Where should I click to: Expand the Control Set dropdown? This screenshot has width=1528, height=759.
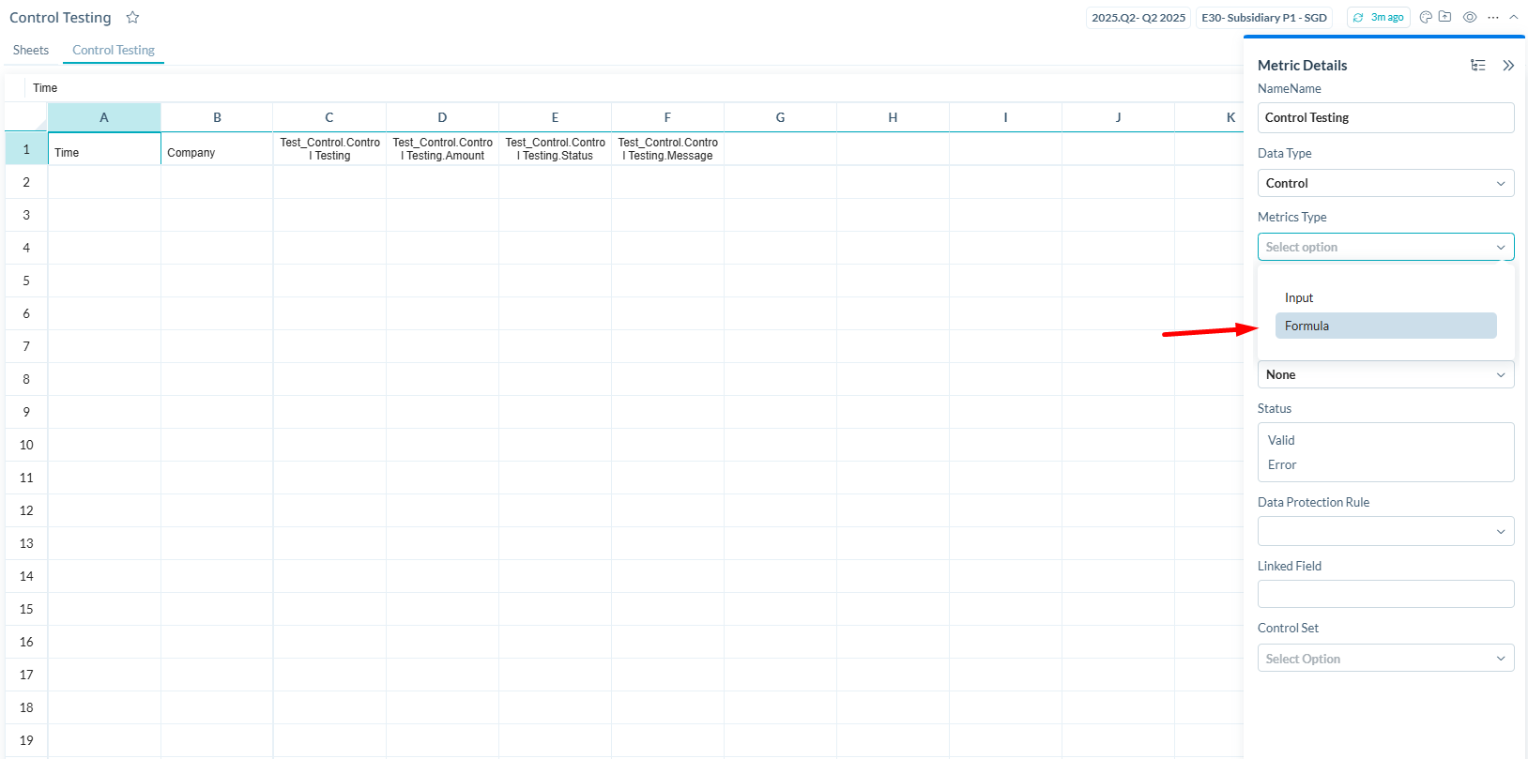click(1385, 659)
